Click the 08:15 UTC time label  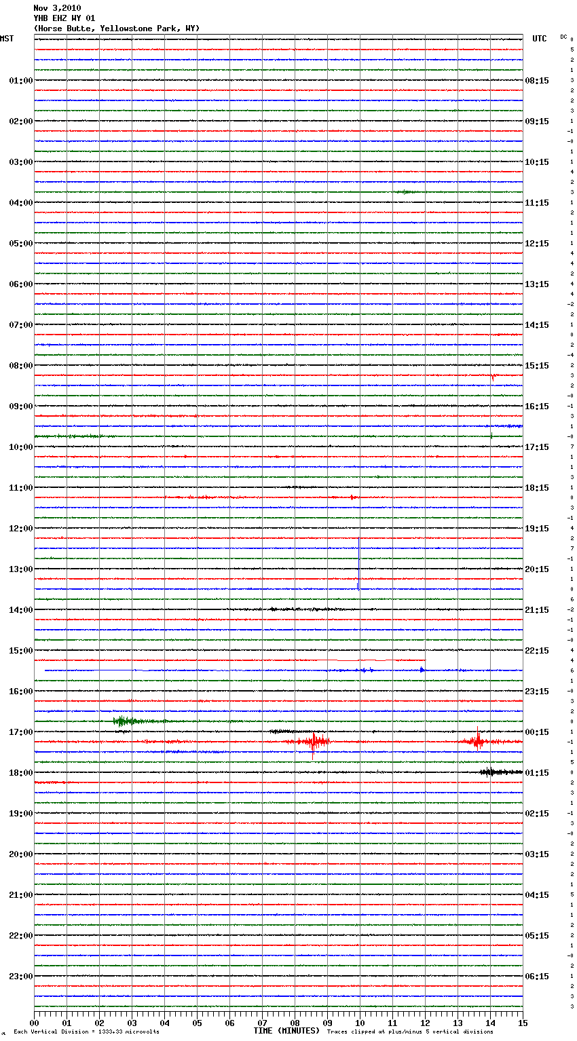click(x=537, y=81)
